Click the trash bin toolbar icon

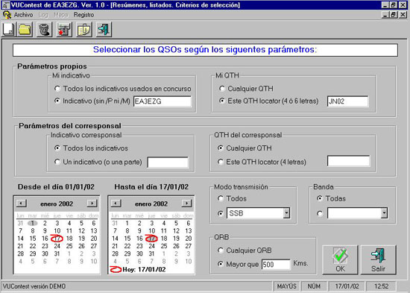coord(44,29)
